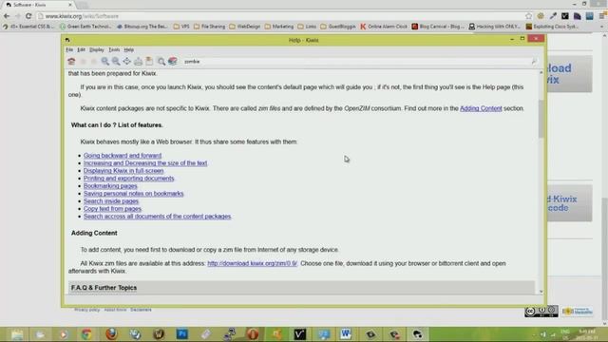Open the 'Online Alarm Clock' bookmark

[384, 27]
